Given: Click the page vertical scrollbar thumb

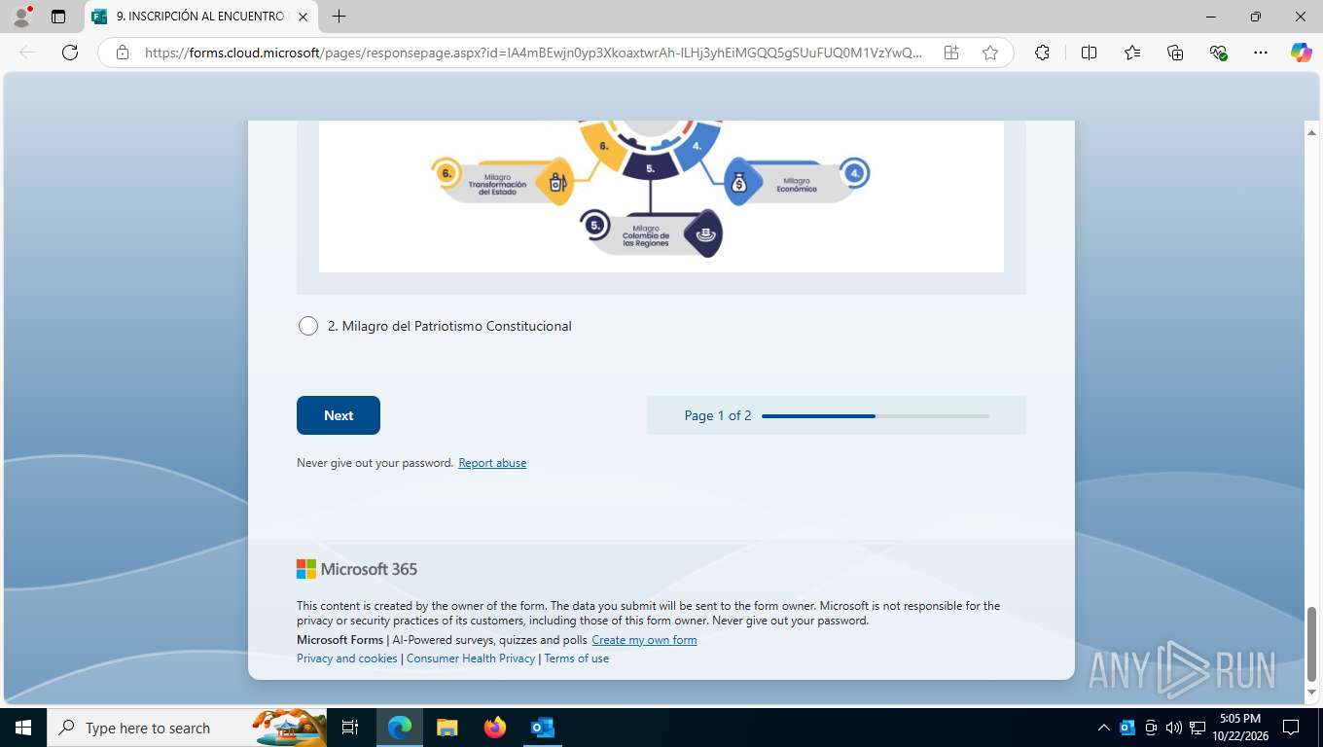Looking at the screenshot, I should 1311,644.
